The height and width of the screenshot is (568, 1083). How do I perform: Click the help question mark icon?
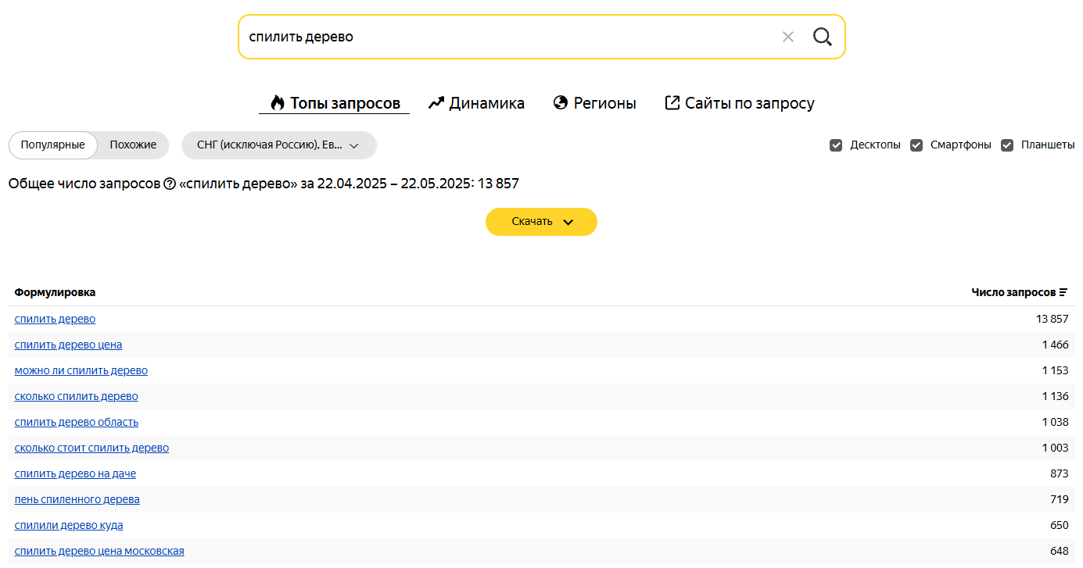pos(170,184)
